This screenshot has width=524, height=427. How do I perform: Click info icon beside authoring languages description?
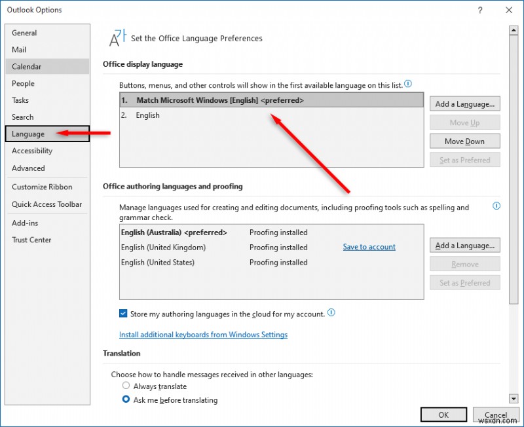pyautogui.click(x=496, y=206)
